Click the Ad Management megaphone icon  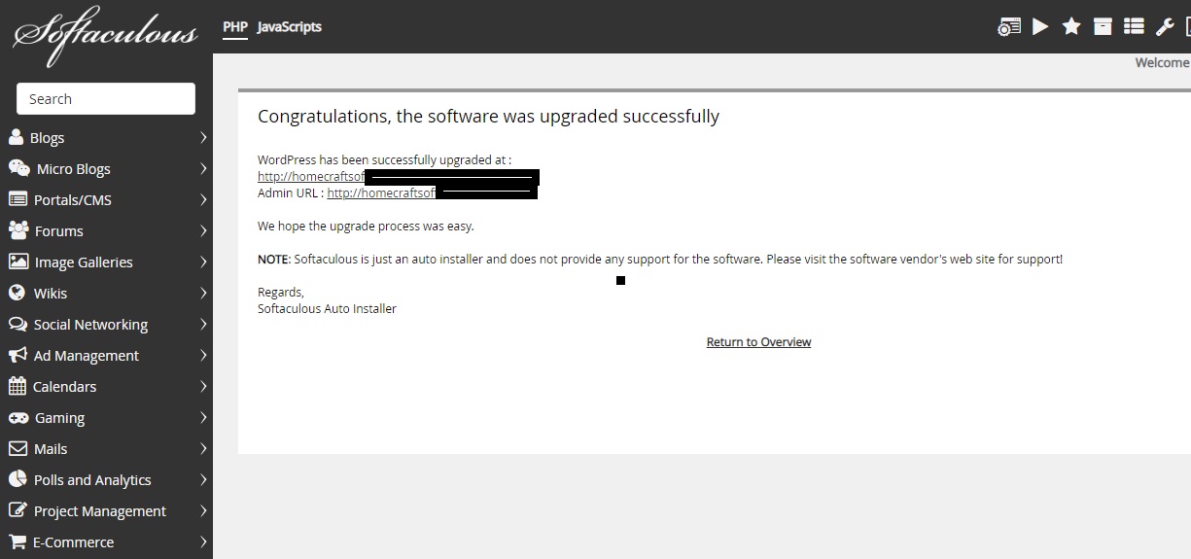18,355
